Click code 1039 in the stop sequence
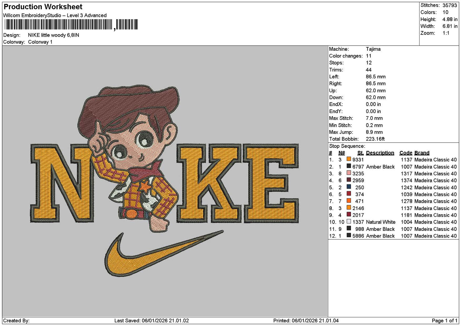The image size is (461, 326). (406, 194)
